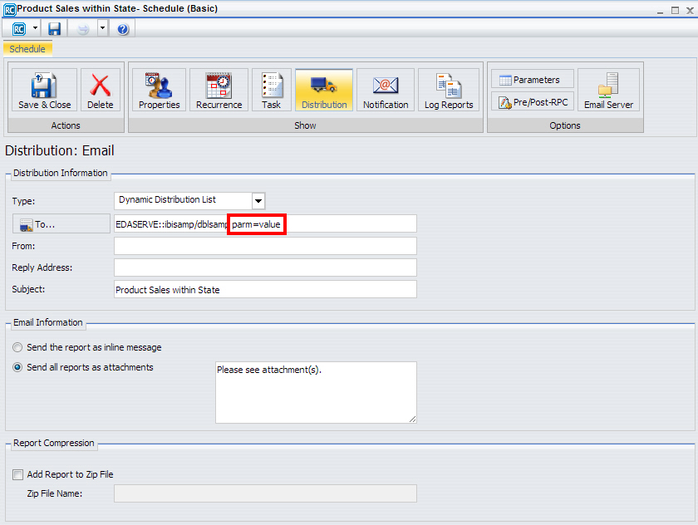Image resolution: width=698 pixels, height=525 pixels.
Task: Open Help via the blue question mark icon
Action: click(123, 29)
